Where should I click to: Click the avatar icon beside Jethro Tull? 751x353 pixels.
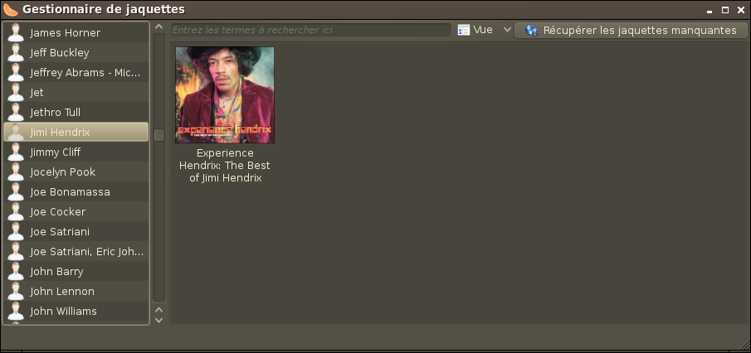click(x=15, y=113)
